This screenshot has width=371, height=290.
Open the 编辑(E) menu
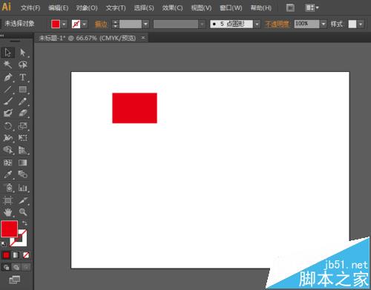click(x=59, y=8)
